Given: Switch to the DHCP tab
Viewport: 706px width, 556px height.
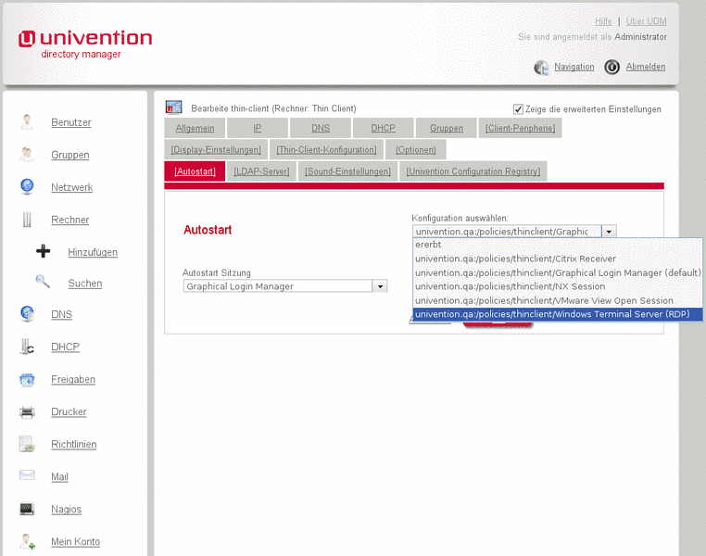Looking at the screenshot, I should pyautogui.click(x=383, y=128).
